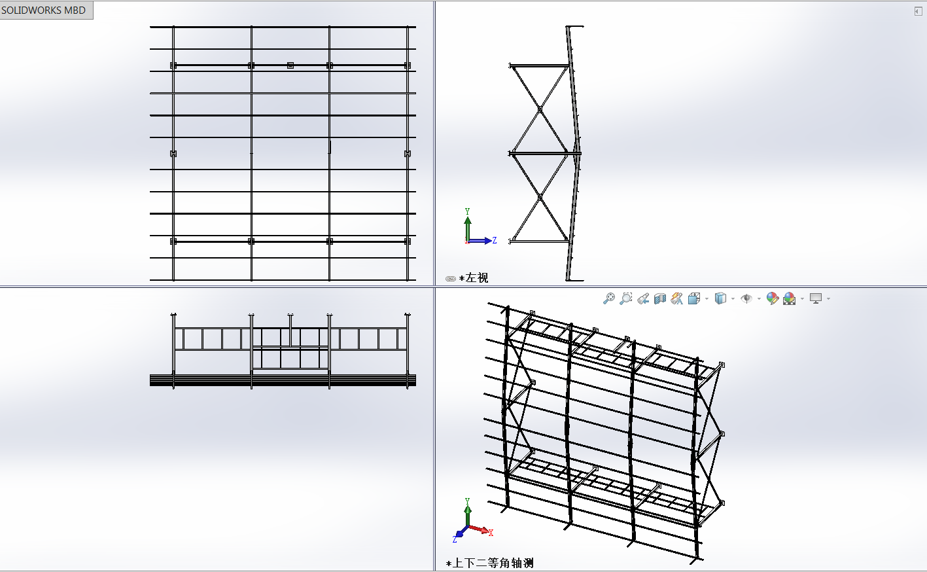This screenshot has width=927, height=572.
Task: Select the Zoom to Area tool
Action: click(x=626, y=298)
